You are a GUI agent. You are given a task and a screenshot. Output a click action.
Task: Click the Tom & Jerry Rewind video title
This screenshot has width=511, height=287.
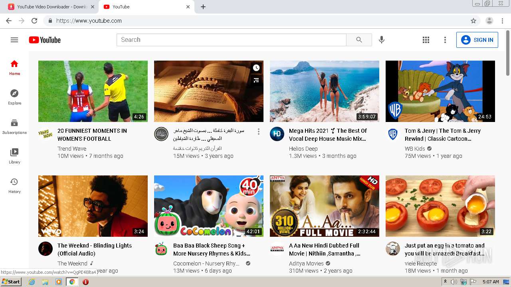pos(443,135)
